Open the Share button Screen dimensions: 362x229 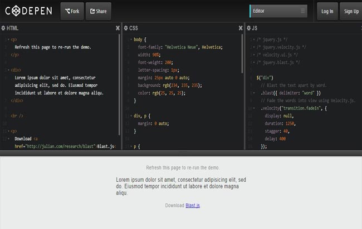click(x=99, y=11)
